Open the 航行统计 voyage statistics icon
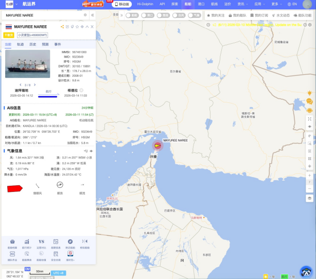This screenshot has width=316, height=279. (26, 242)
